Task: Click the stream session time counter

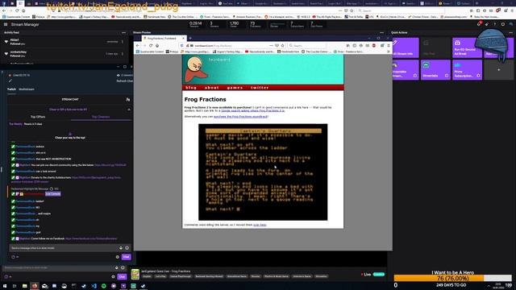Action: [x=195, y=24]
